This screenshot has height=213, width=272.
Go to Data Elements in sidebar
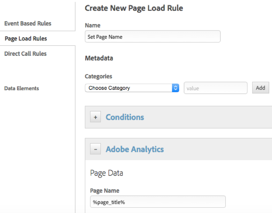pos(21,88)
